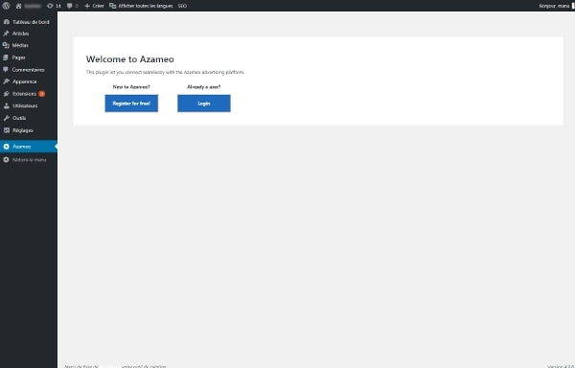The image size is (575, 368).
Task: Click the Pages icon
Action: point(6,57)
